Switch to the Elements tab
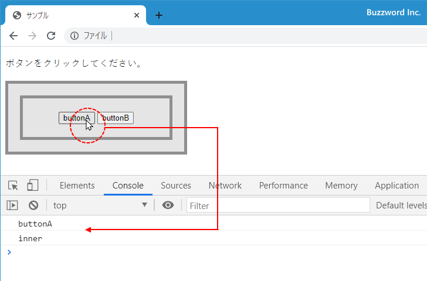 point(77,186)
